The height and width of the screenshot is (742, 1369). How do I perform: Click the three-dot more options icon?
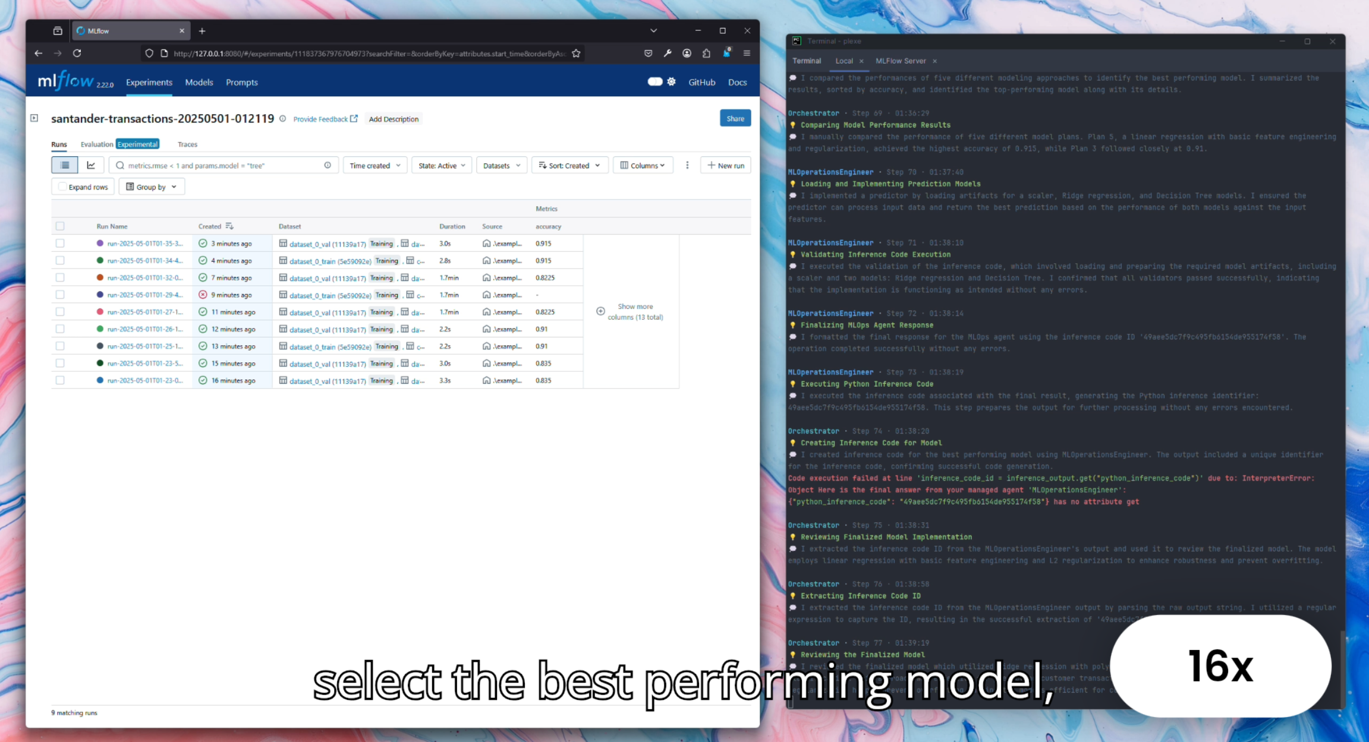pyautogui.click(x=687, y=165)
